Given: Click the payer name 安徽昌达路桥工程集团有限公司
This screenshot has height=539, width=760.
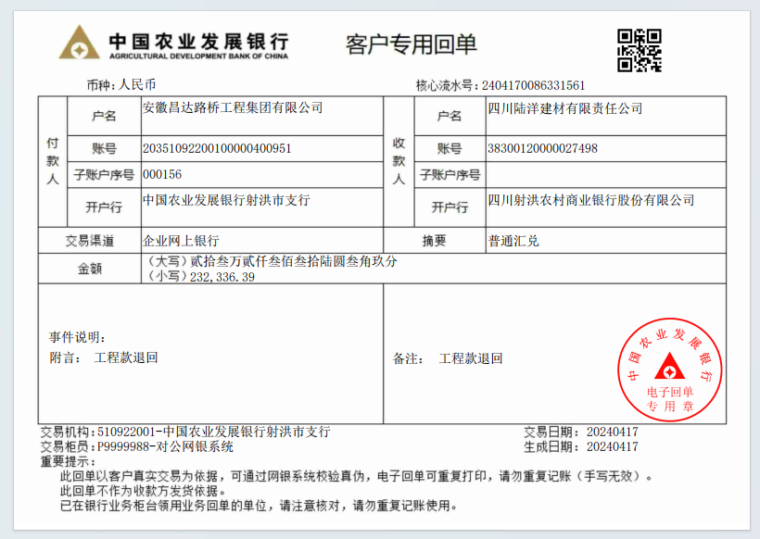Looking at the screenshot, I should [233, 108].
